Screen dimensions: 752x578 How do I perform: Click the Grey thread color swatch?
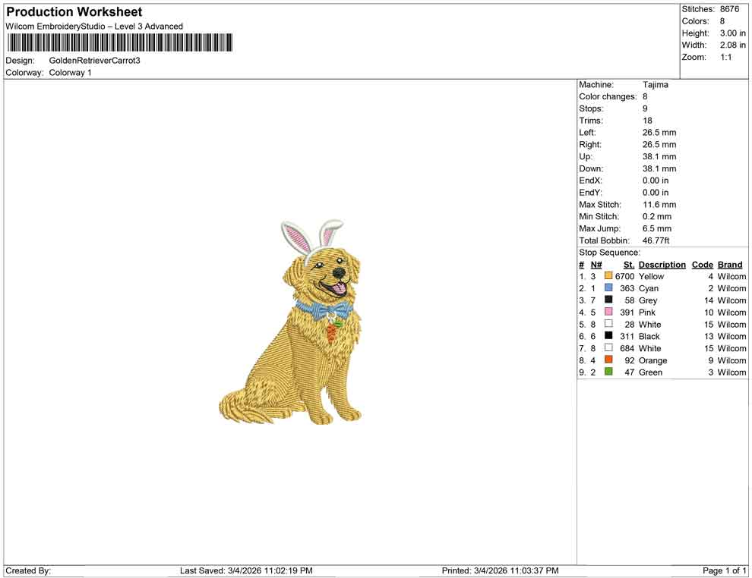pos(608,300)
